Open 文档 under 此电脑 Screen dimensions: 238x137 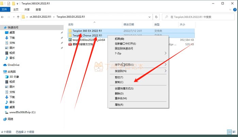12,92
